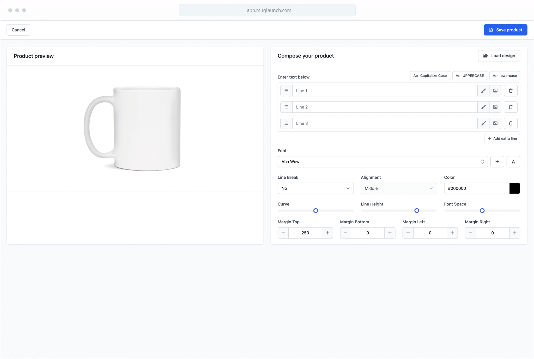
Task: Click Add extra line
Action: coord(502,138)
